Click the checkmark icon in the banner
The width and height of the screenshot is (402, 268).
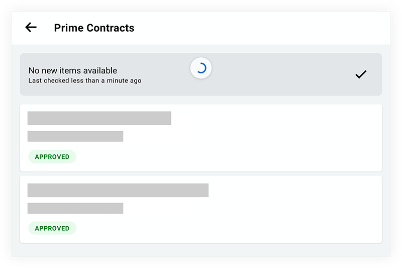(x=361, y=74)
